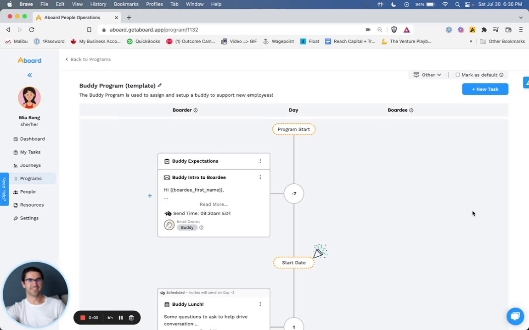The height and width of the screenshot is (330, 529).
Task: Click the info icon beside the Buddy tag
Action: click(201, 227)
